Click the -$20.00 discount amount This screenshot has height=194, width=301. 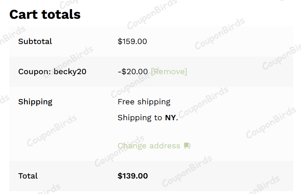(x=133, y=72)
